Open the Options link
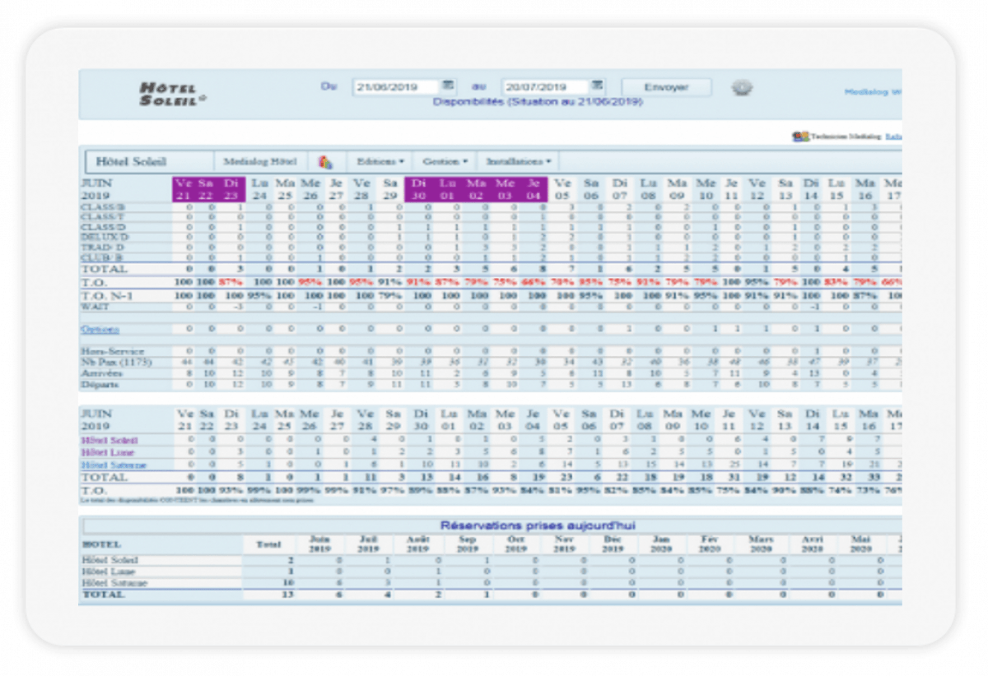The width and height of the screenshot is (988, 676). pos(100,329)
